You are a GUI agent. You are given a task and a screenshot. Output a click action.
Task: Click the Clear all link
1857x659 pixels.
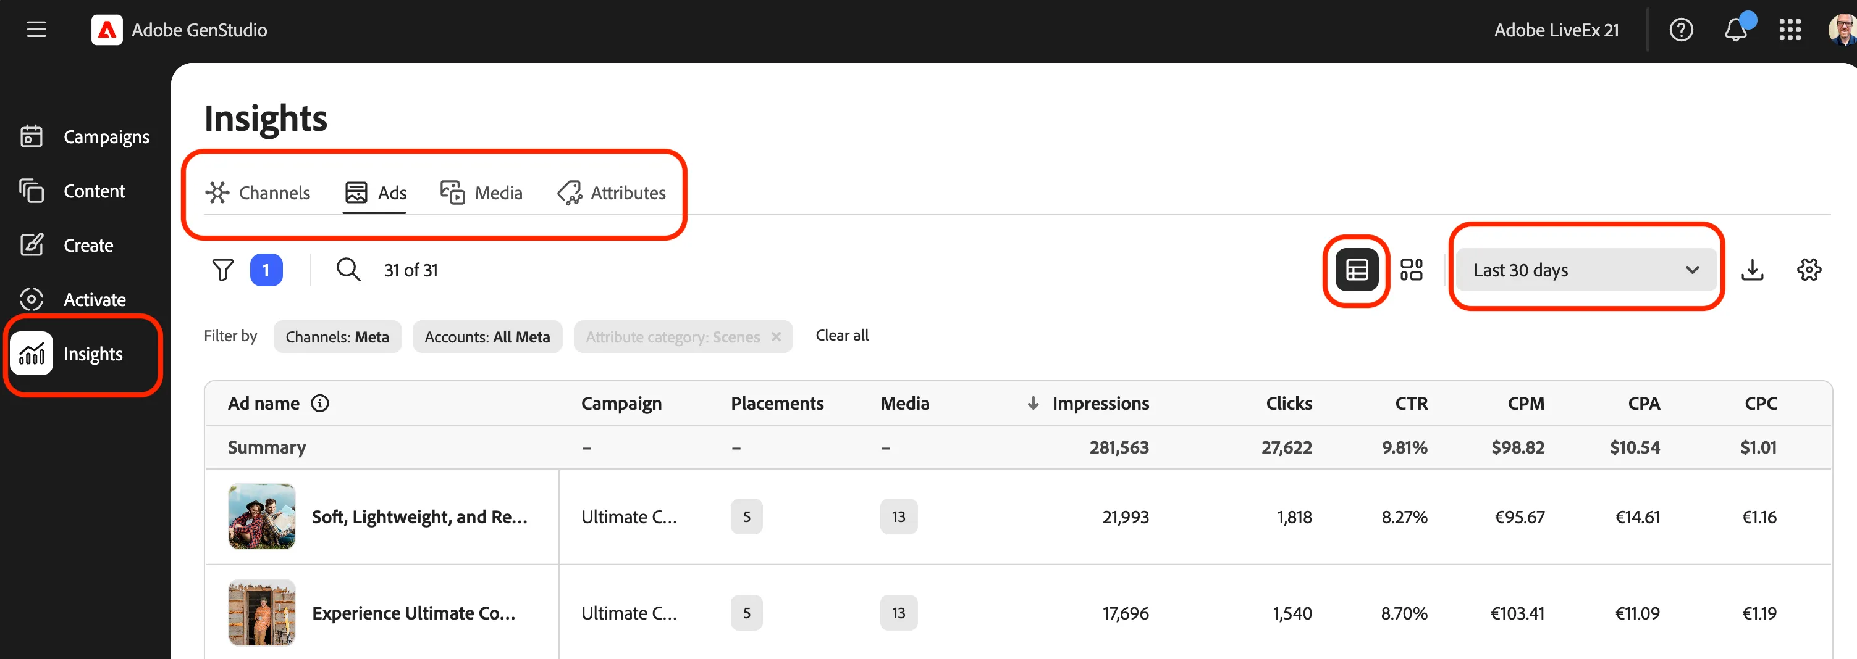click(841, 335)
